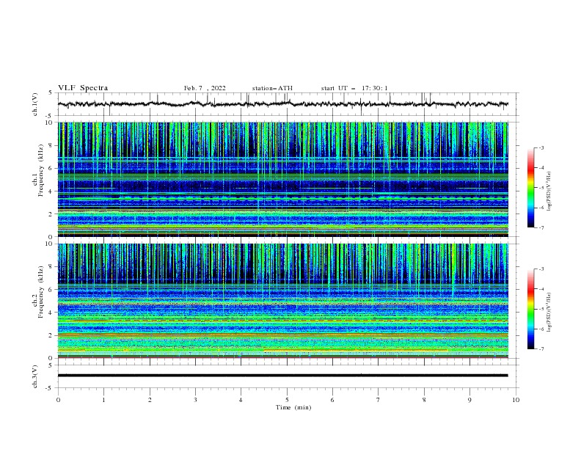The width and height of the screenshot is (581, 449).
Task: Click the ch.1 spectrogram panel
Action: pyautogui.click(x=283, y=179)
